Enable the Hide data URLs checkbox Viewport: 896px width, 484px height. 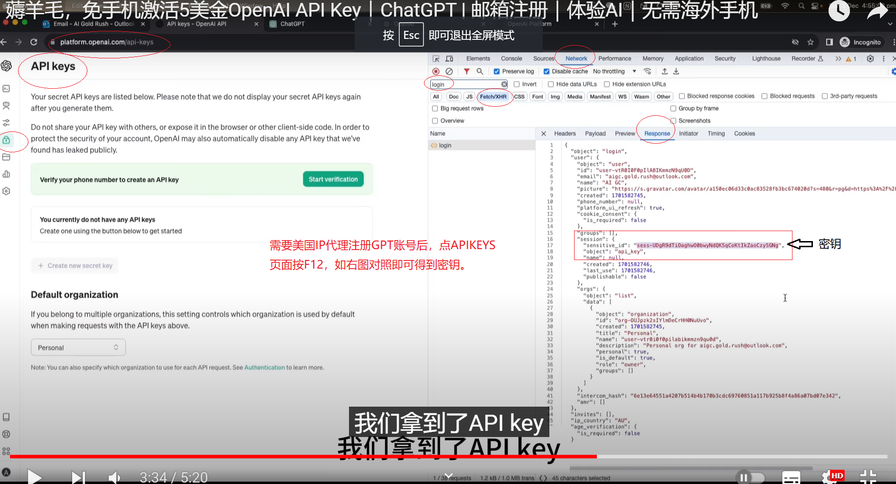pos(551,84)
